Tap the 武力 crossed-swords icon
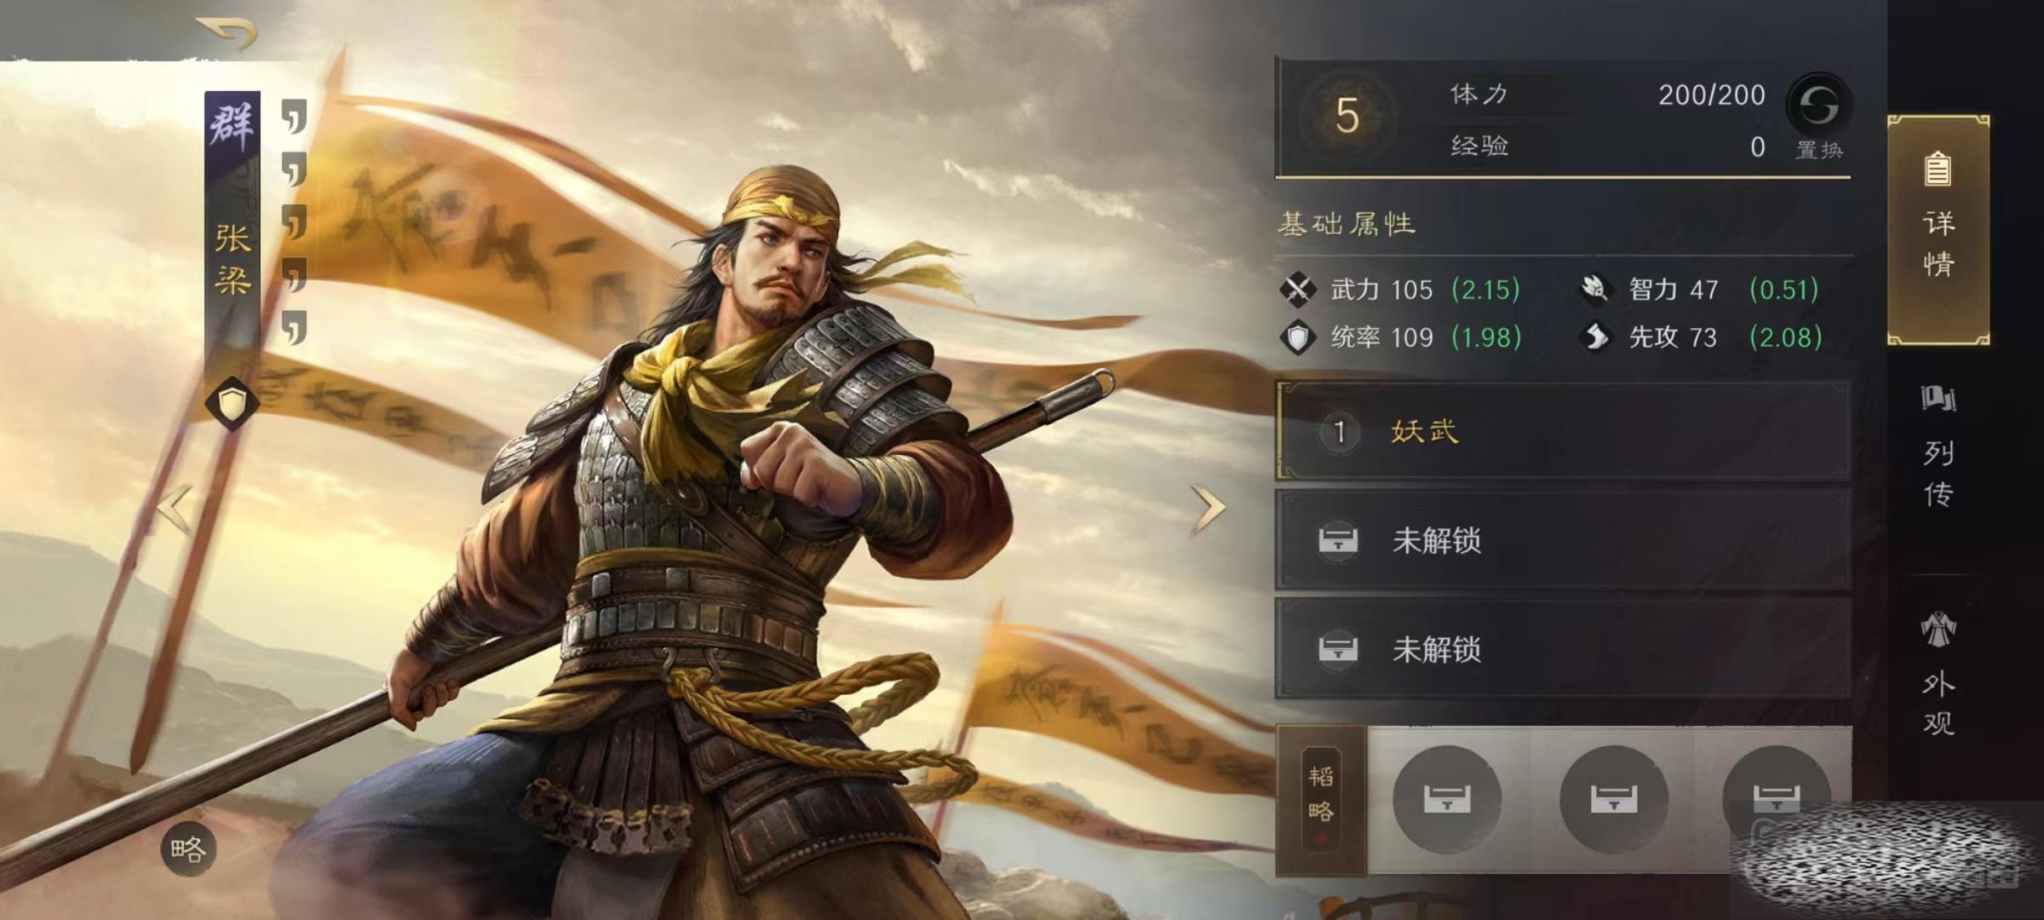 tap(1298, 290)
